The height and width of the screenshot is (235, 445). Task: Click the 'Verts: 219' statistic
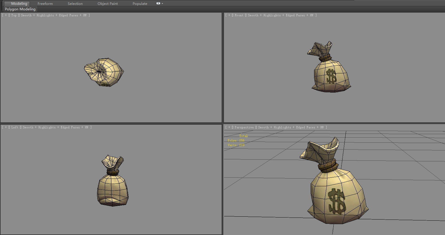tap(236, 145)
